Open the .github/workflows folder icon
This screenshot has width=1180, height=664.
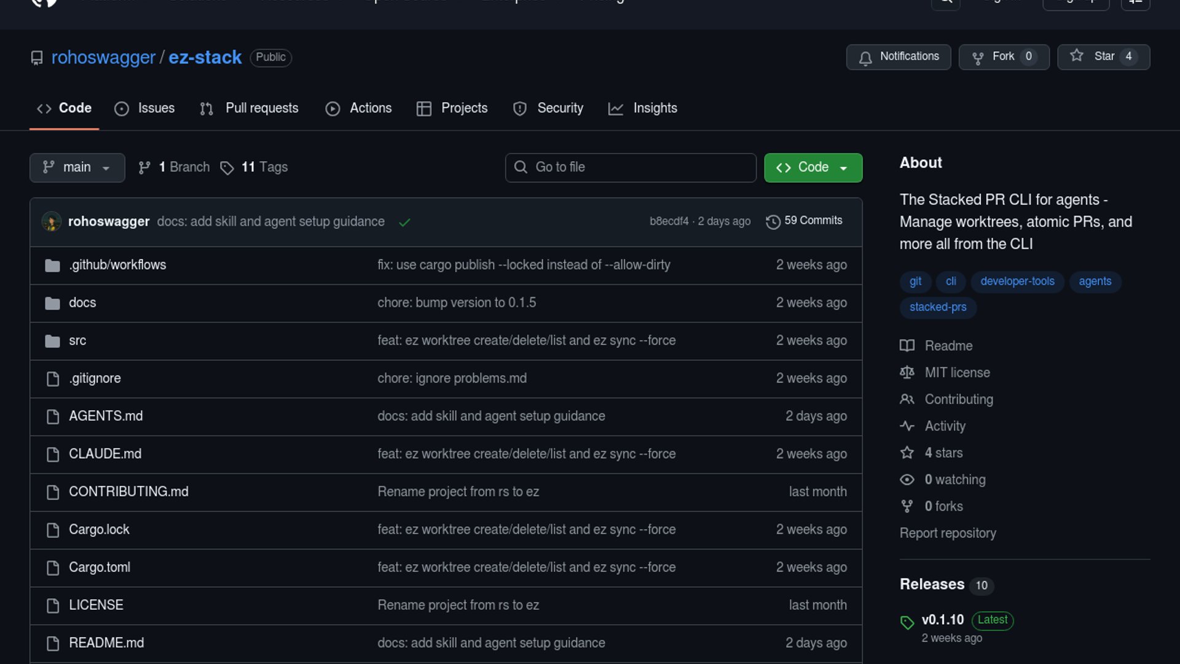[53, 266]
